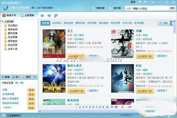Open the skin changer shirt icon

coord(145,2)
